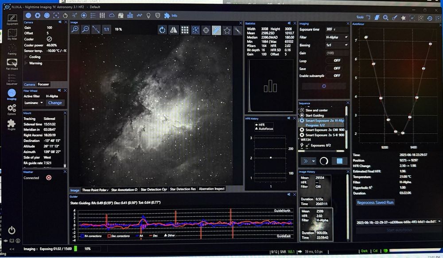
Task: Stop the sequence with the square button
Action: [339, 161]
